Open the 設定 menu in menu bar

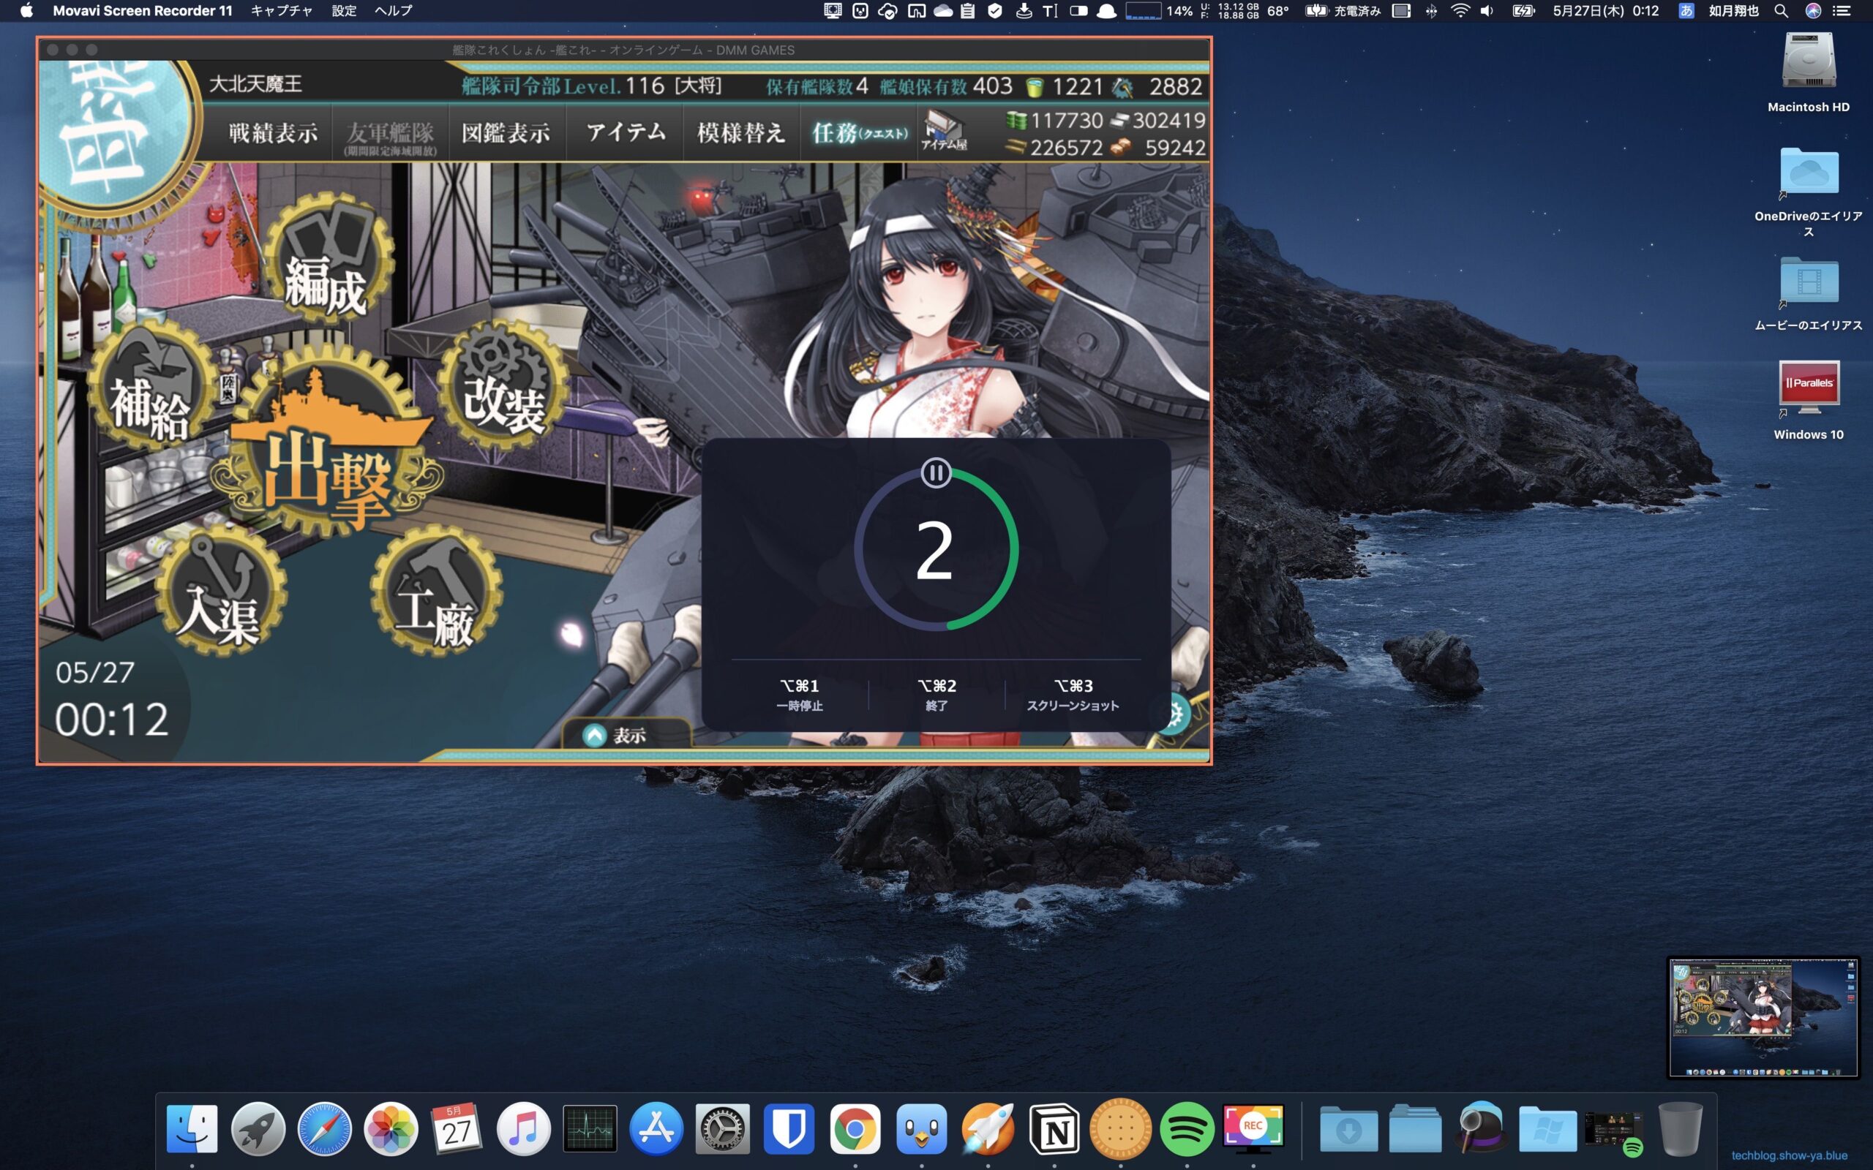click(x=344, y=11)
